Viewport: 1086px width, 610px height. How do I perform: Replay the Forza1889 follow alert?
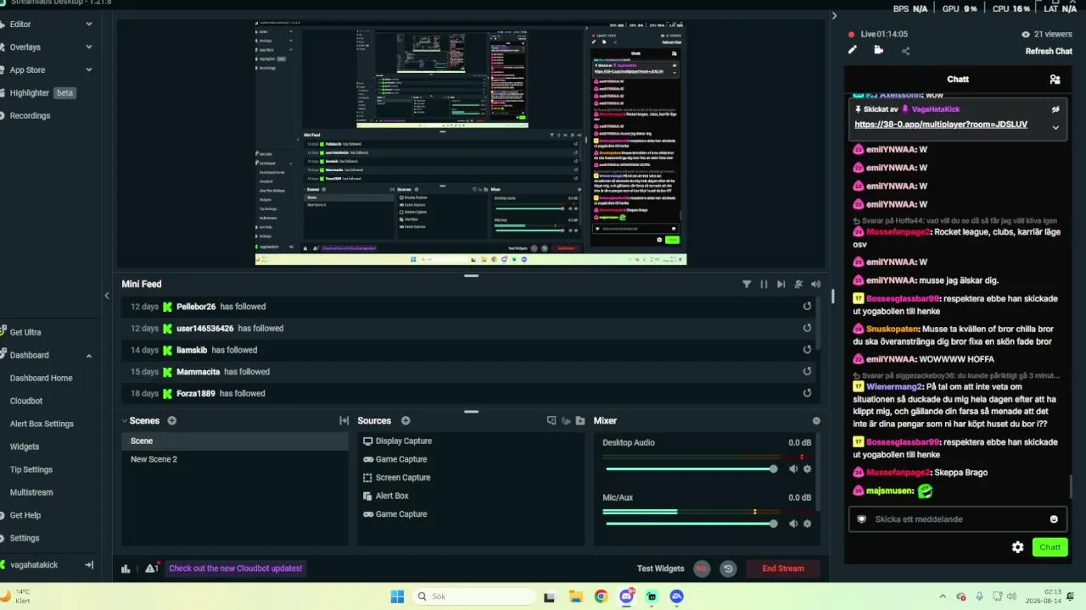pos(807,393)
